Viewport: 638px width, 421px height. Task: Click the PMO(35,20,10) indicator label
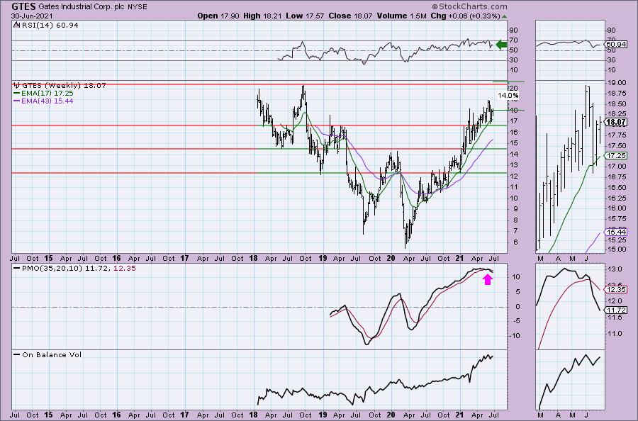pyautogui.click(x=79, y=269)
